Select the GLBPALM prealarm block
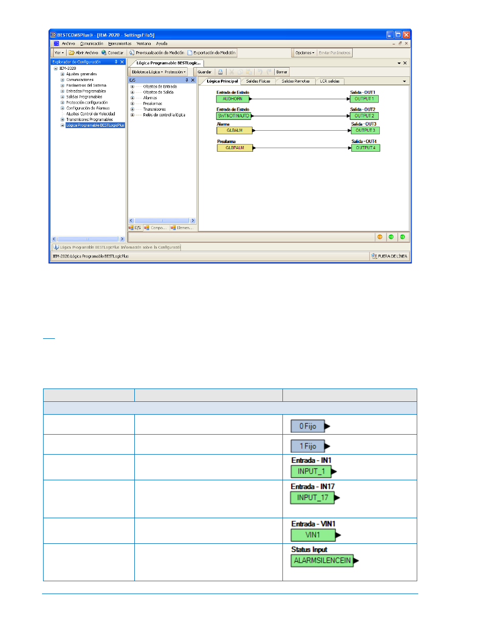This screenshot has height=633, width=489. pyautogui.click(x=235, y=148)
